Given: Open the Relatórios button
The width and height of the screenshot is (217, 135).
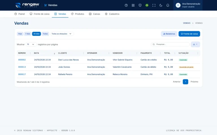Looking at the screenshot, I should click(x=169, y=34).
